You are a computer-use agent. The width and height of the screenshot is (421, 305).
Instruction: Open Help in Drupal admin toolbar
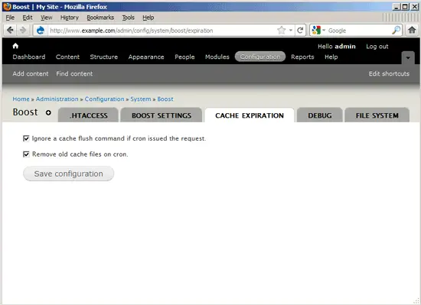tap(331, 57)
